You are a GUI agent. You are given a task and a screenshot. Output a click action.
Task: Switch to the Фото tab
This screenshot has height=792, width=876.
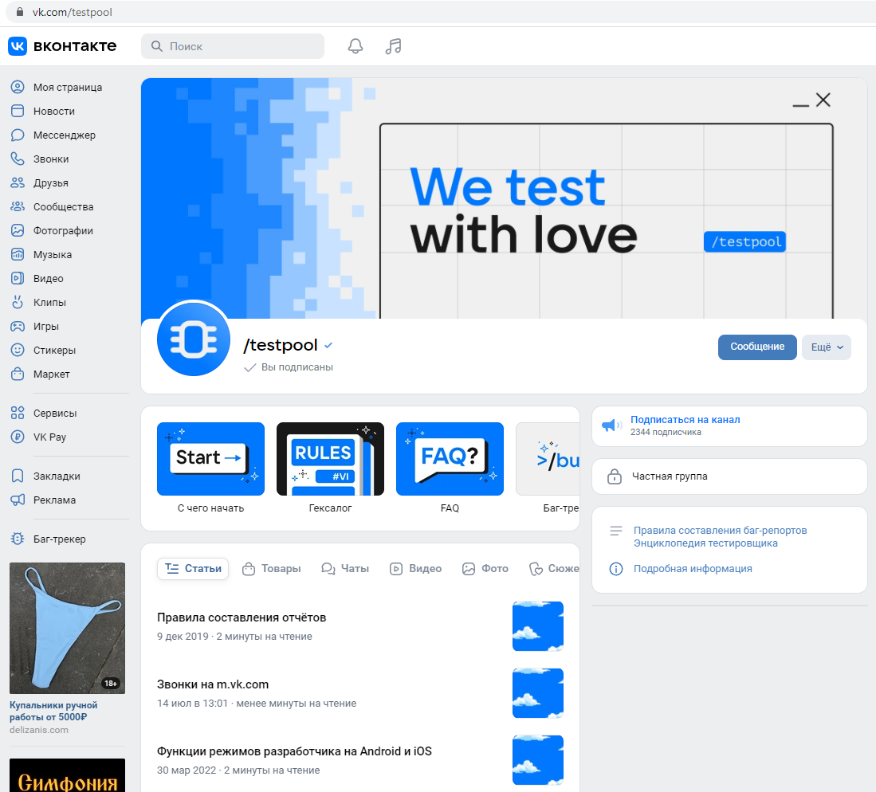pyautogui.click(x=485, y=569)
